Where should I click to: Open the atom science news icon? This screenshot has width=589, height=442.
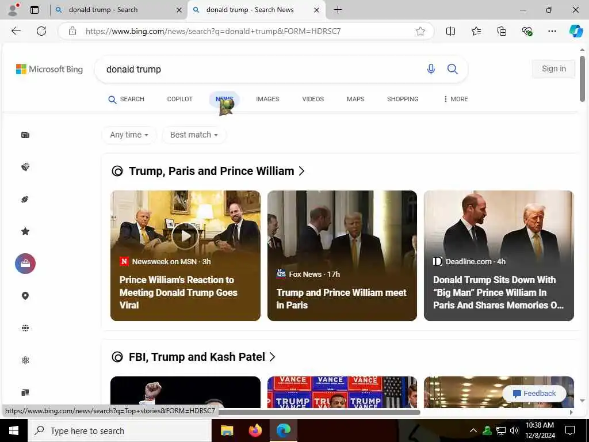(25, 360)
